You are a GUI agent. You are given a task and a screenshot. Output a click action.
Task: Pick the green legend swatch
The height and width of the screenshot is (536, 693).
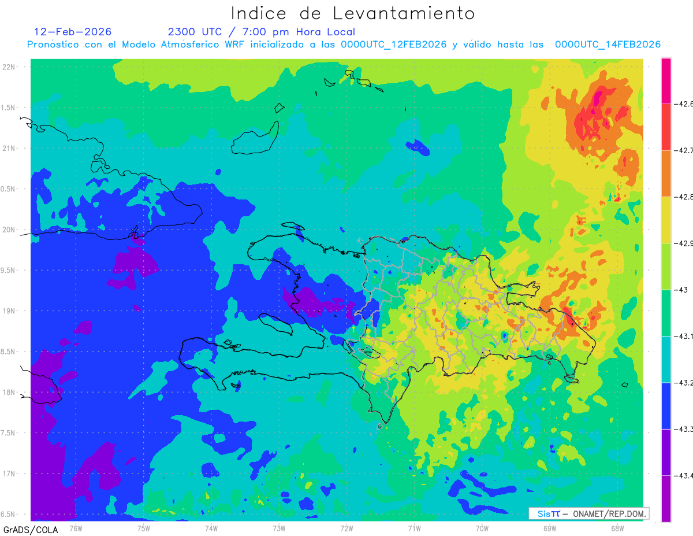click(x=666, y=313)
